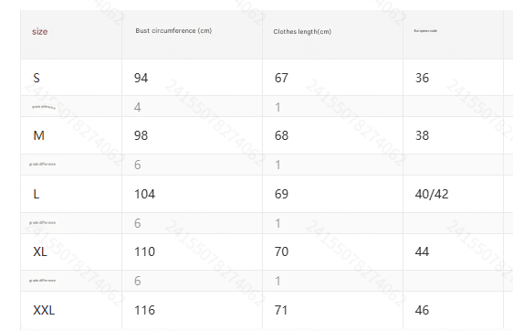513x331 pixels.
Task: Select bust value 104 cell
Action: coord(144,194)
